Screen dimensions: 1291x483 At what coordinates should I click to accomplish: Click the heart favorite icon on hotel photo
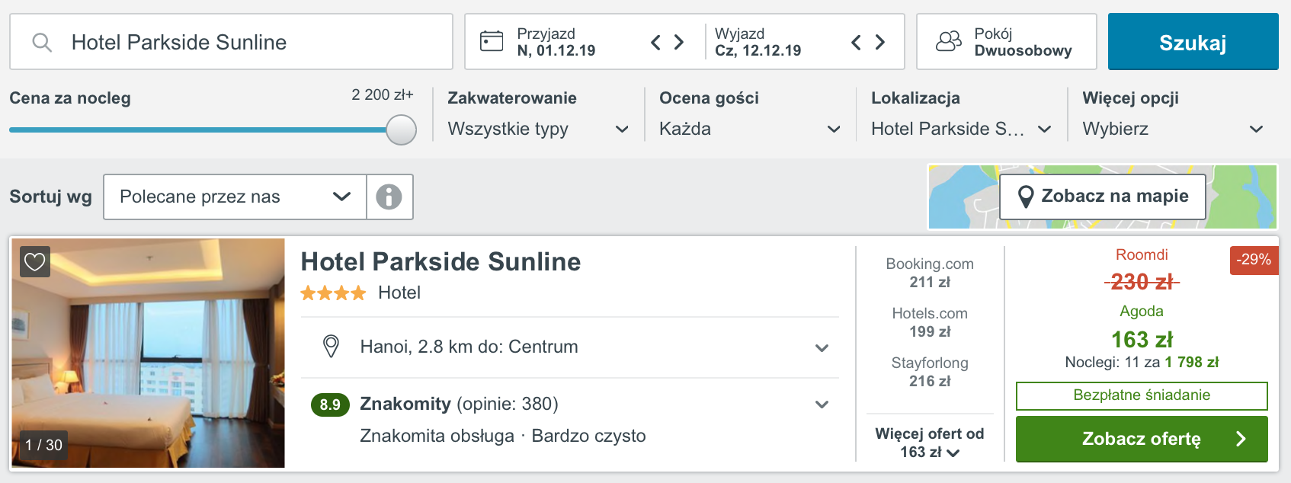35,262
